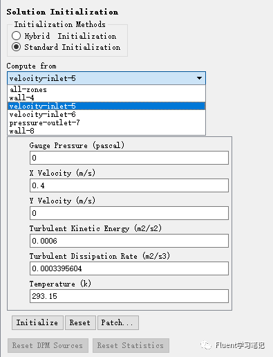Open the Compute from dropdown arrow

(199, 78)
